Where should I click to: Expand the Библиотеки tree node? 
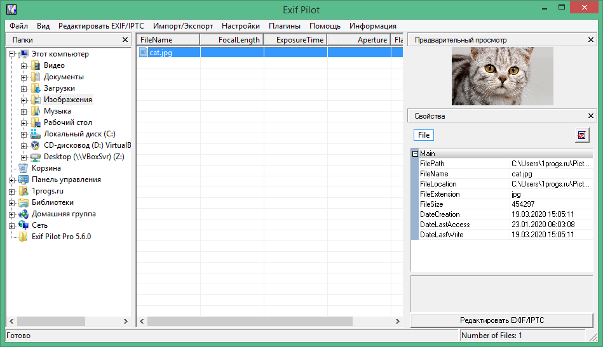[12, 202]
